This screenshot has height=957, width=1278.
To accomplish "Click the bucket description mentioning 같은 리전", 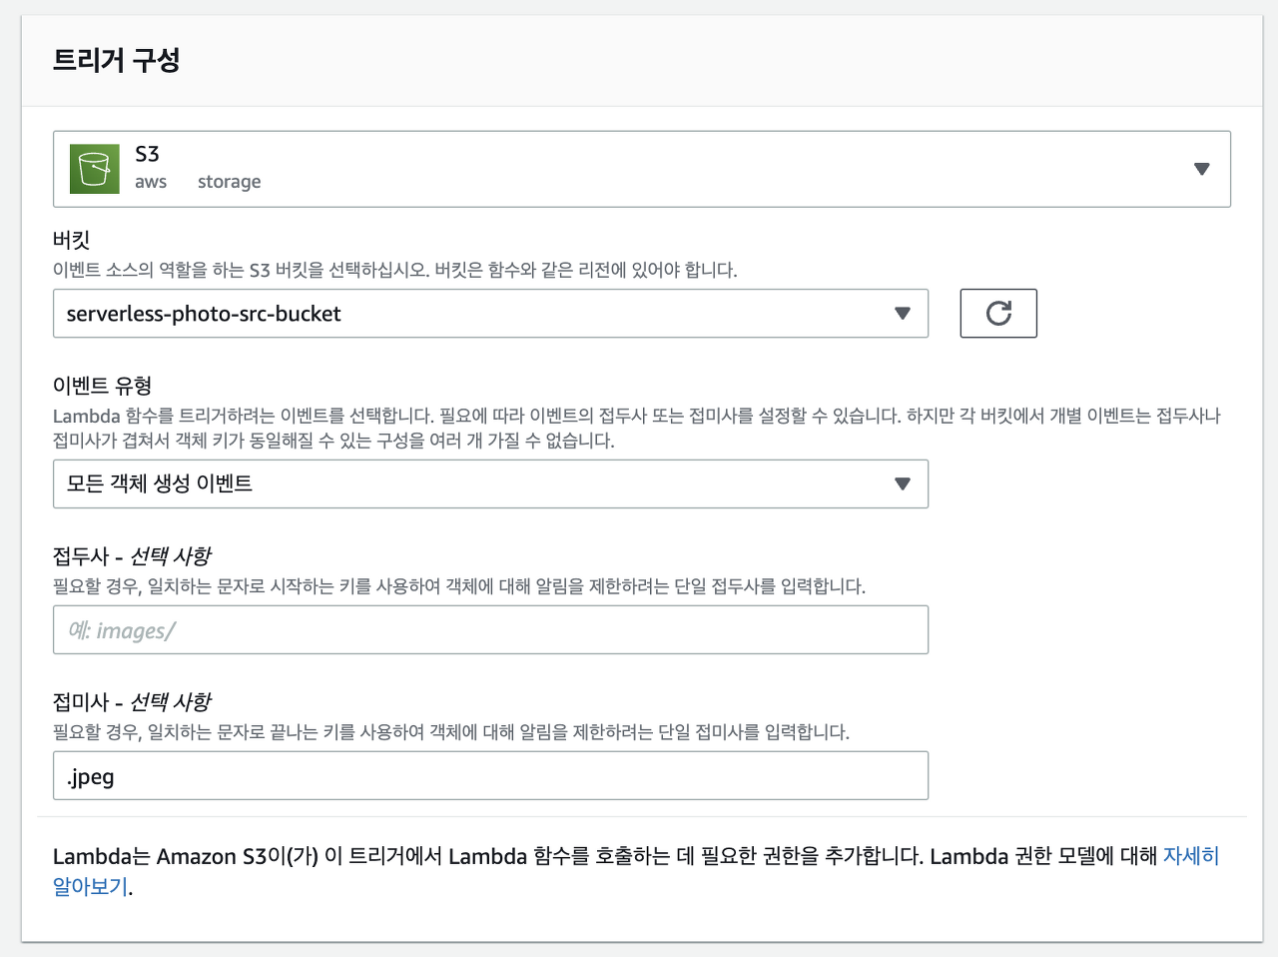I will pyautogui.click(x=395, y=270).
